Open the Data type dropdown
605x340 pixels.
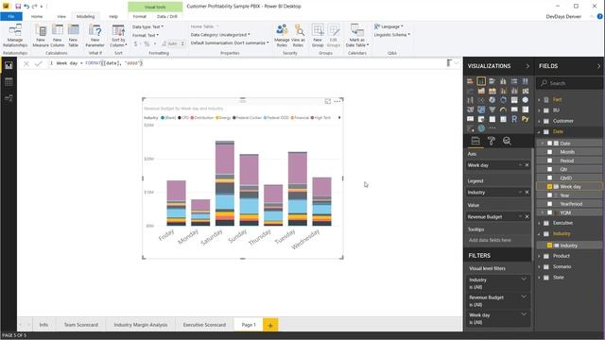147,26
